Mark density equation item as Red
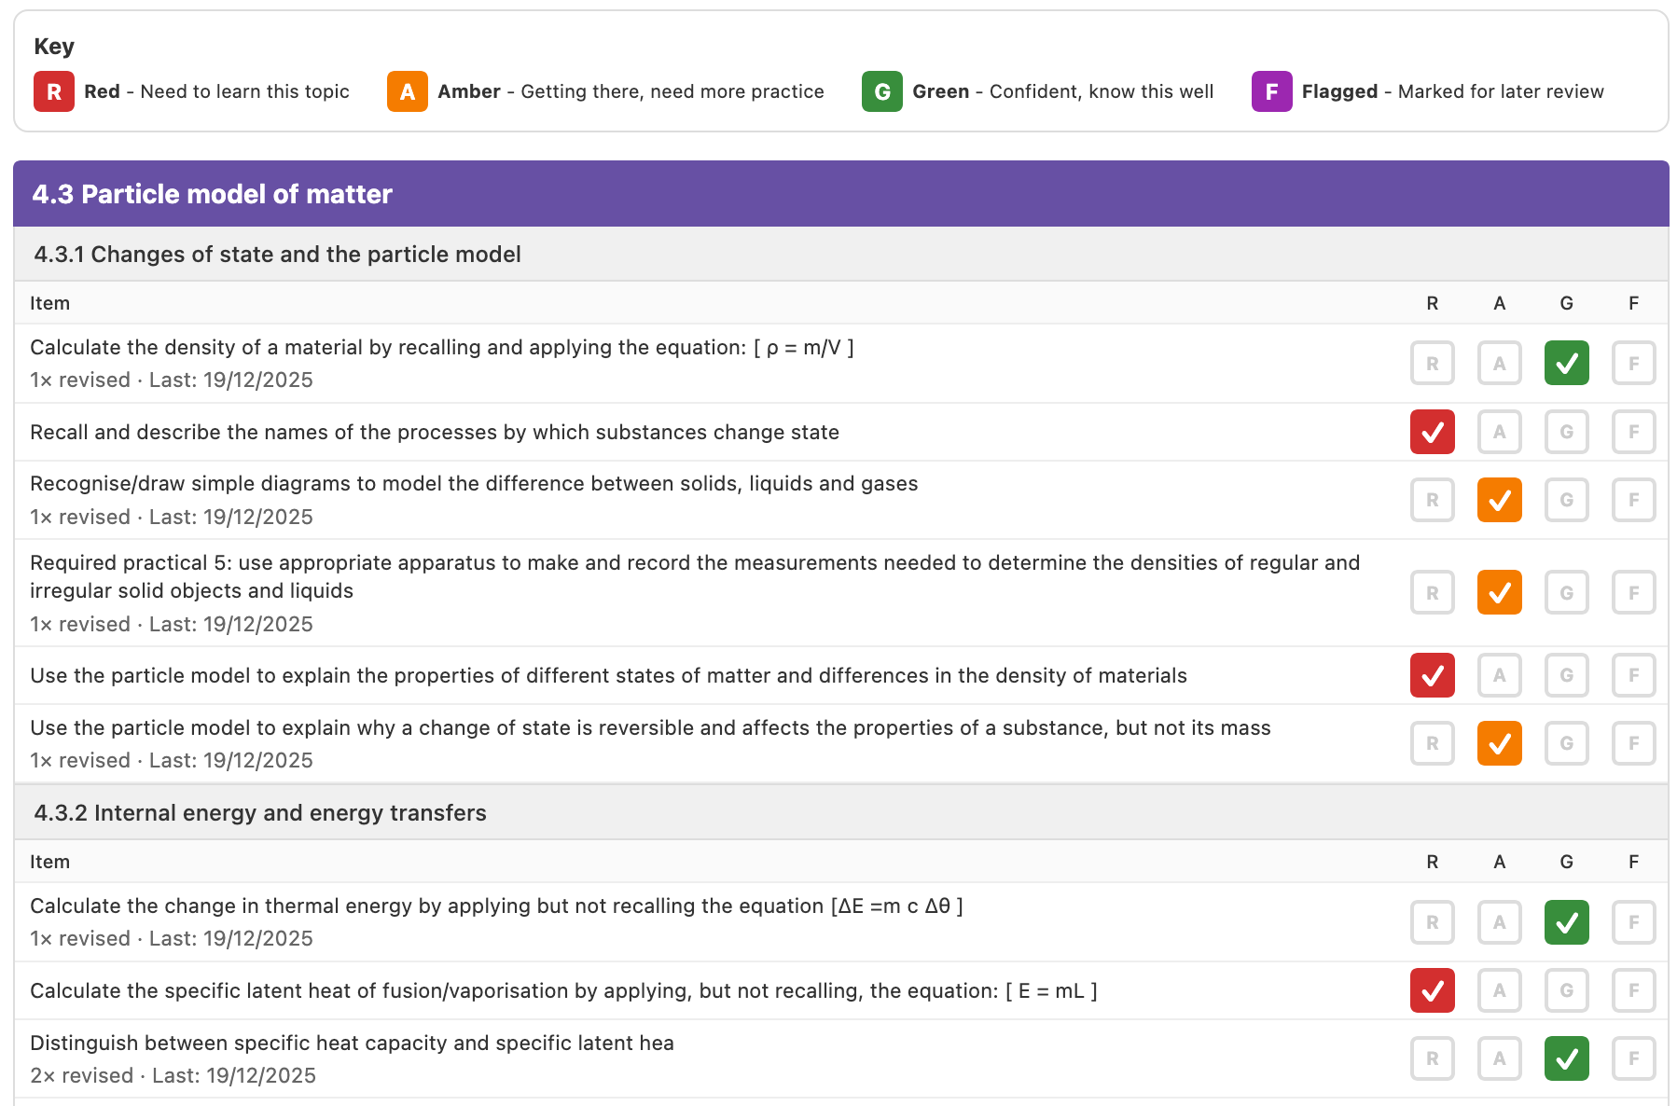Screen dimensions: 1677x1106 [1432, 363]
